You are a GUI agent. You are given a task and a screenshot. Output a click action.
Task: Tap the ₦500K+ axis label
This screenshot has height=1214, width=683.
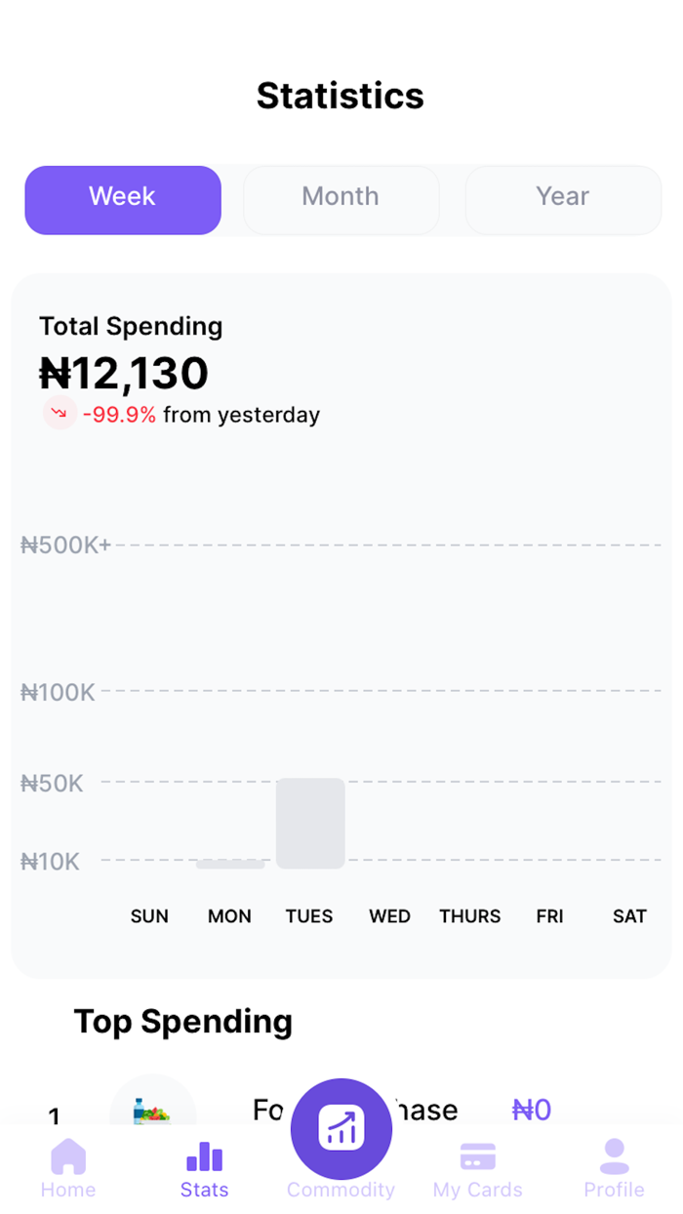coord(65,545)
